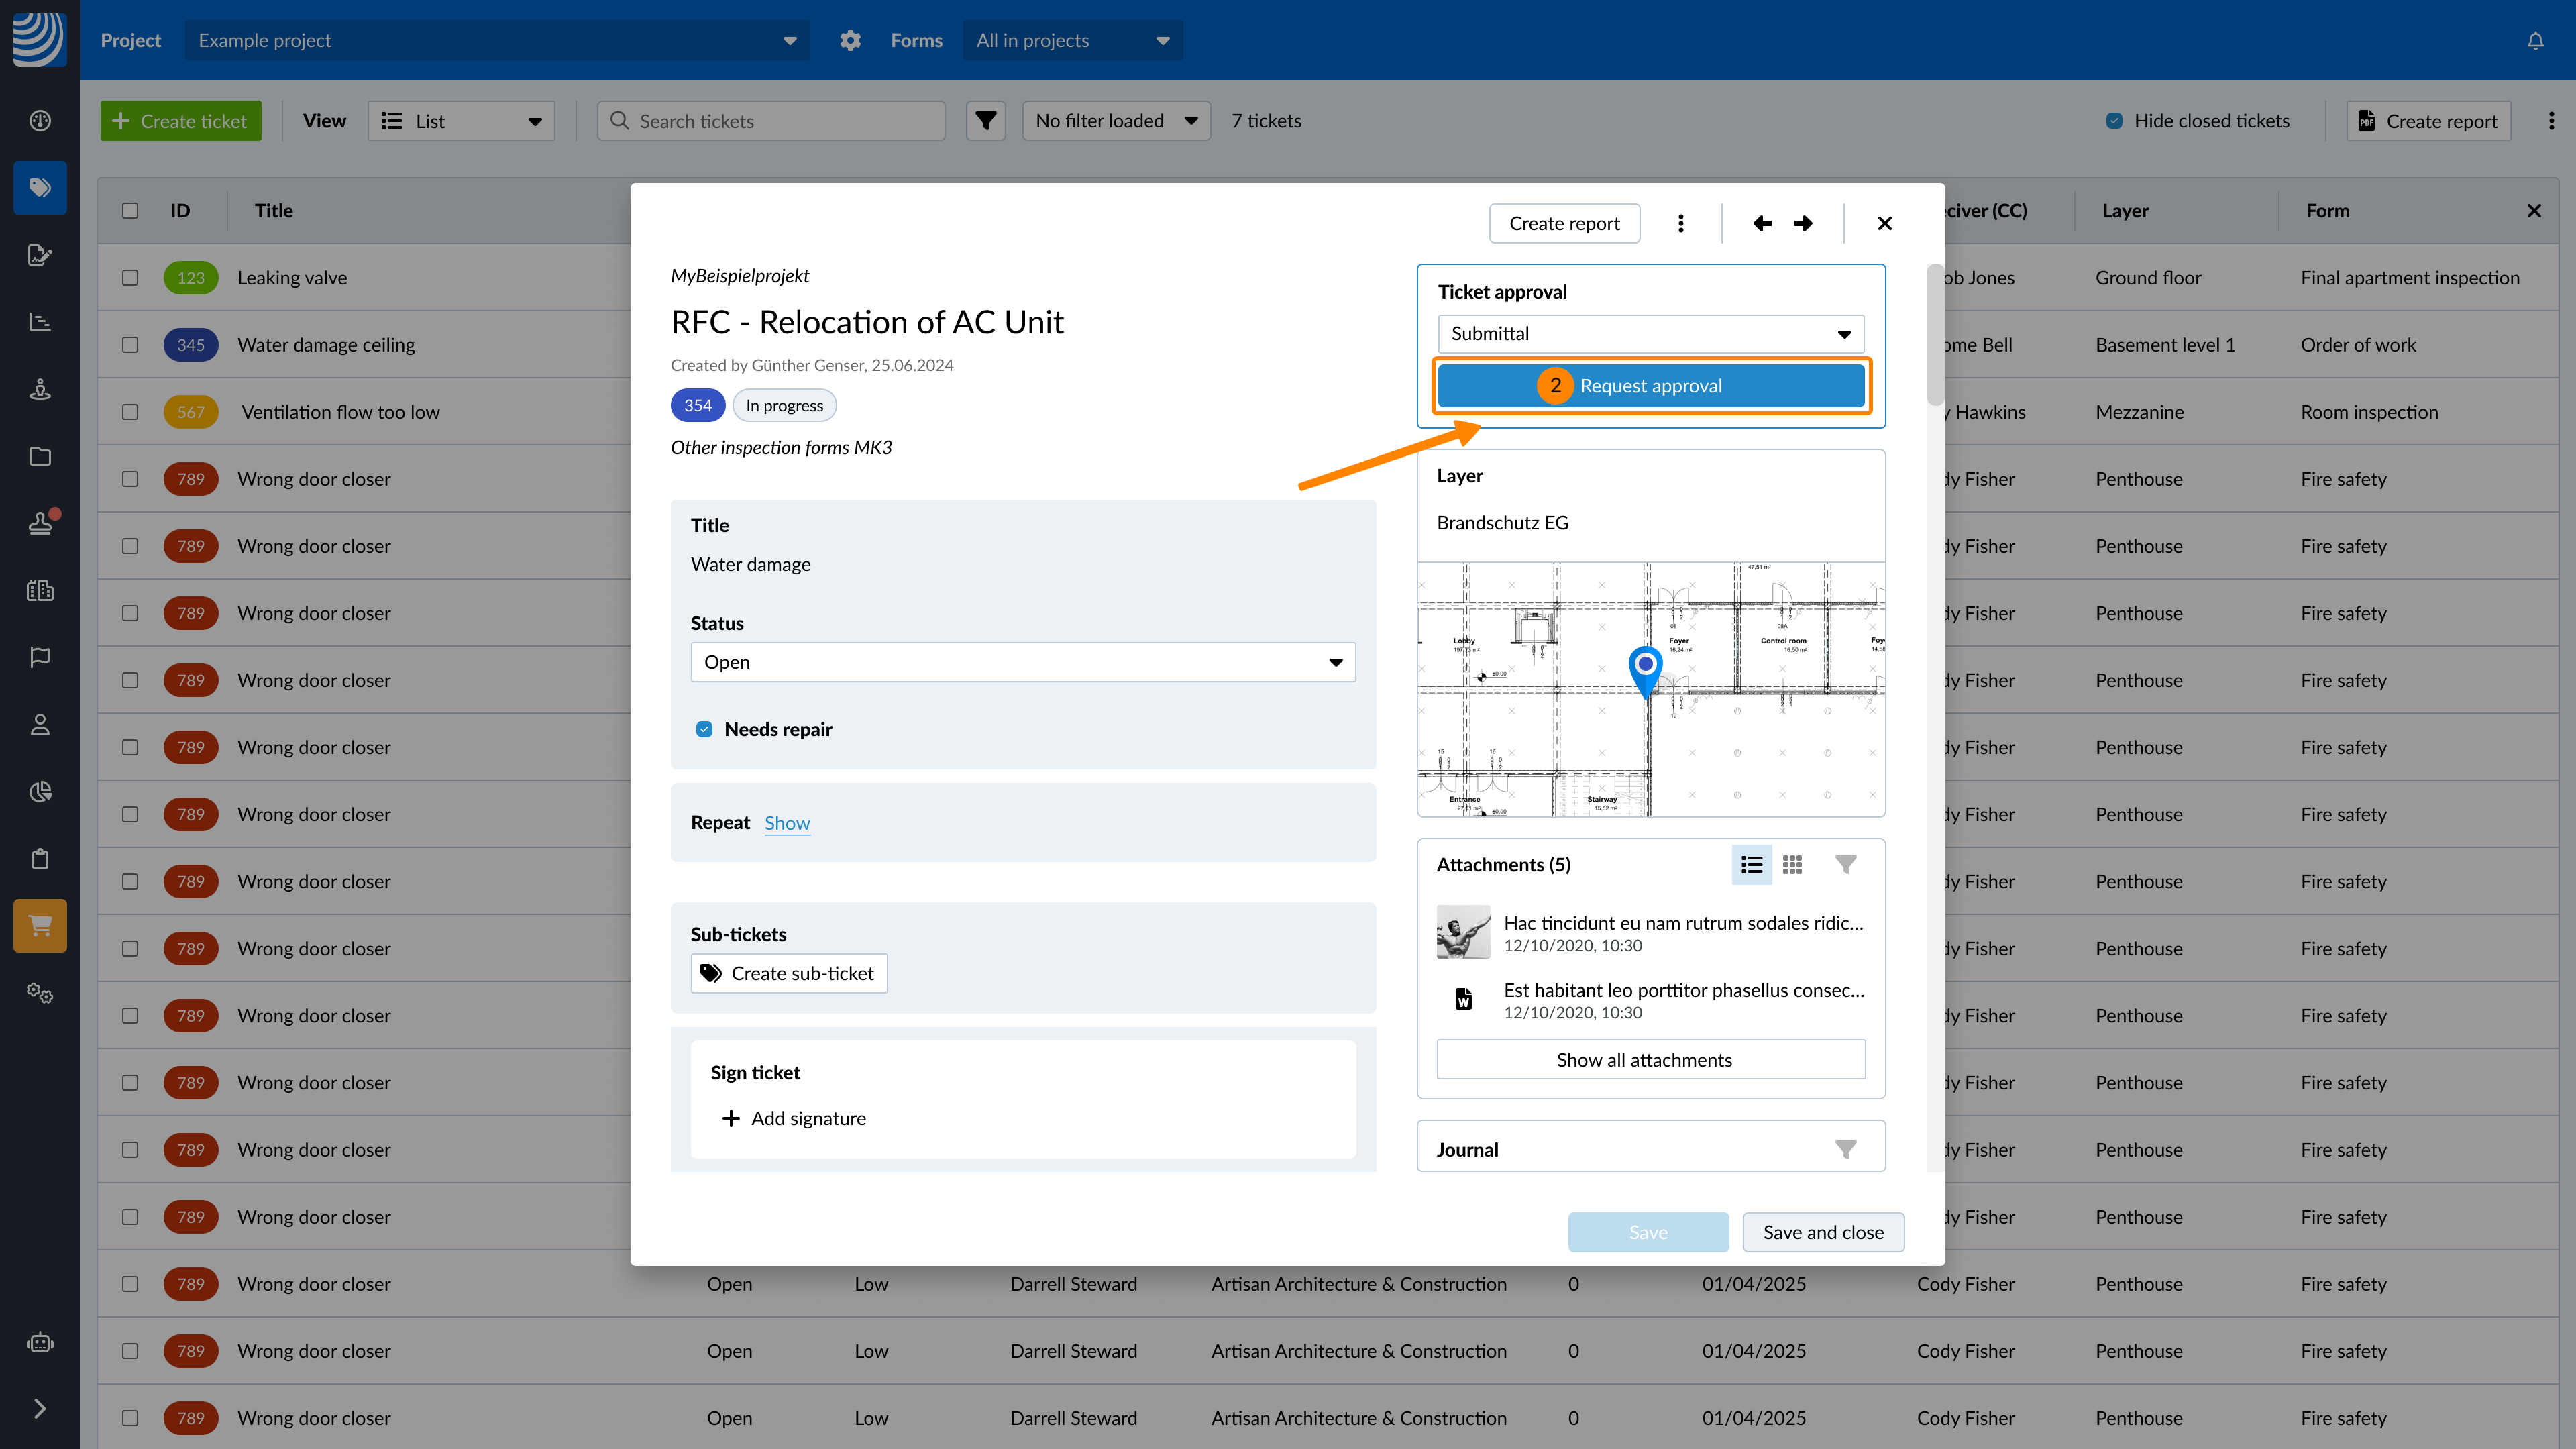Open the tickets tag icon in sidebar

(40, 187)
